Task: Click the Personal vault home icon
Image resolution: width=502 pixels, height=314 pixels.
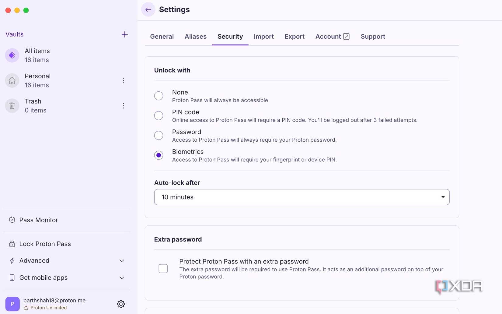Action: (x=12, y=80)
